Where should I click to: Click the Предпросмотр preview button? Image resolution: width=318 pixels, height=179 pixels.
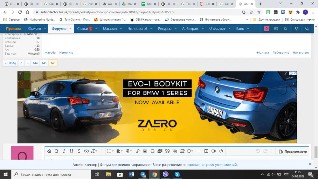click(293, 152)
